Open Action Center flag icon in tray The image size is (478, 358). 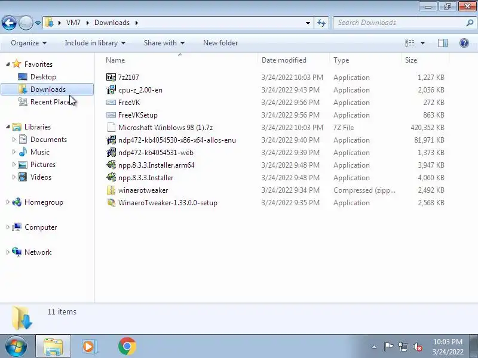click(388, 347)
